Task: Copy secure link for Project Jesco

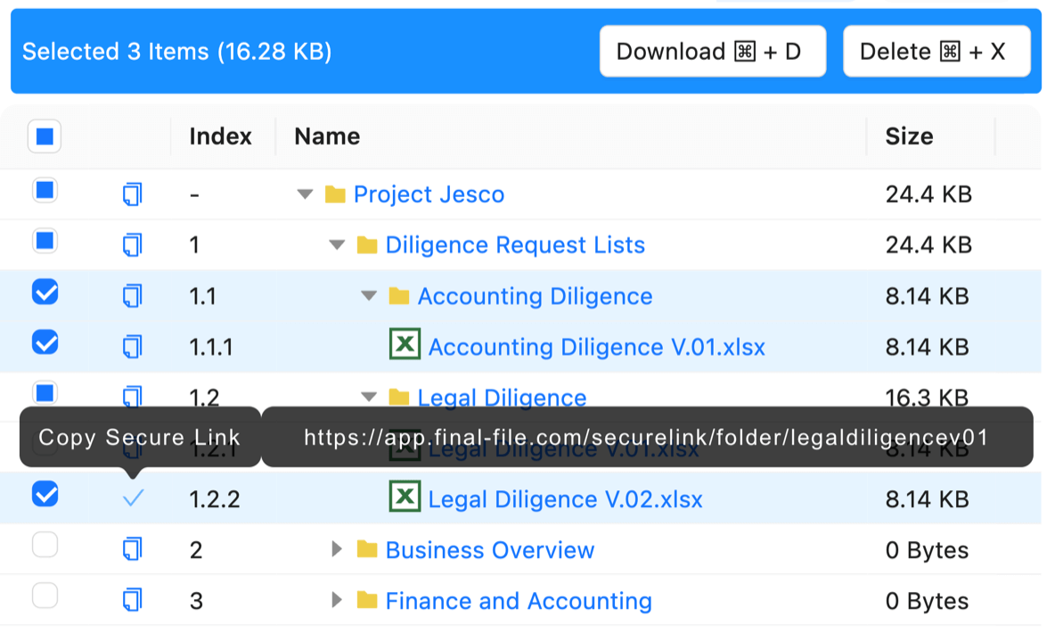Action: (132, 193)
